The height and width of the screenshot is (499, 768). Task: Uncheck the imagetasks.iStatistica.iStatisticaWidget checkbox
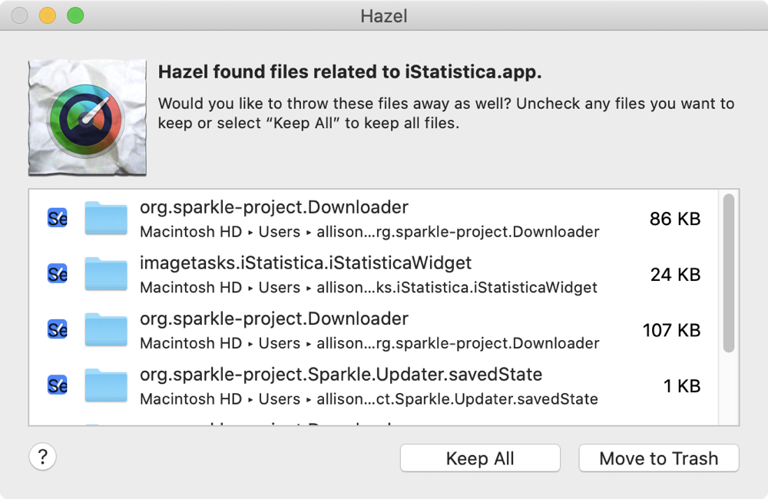[x=58, y=273]
